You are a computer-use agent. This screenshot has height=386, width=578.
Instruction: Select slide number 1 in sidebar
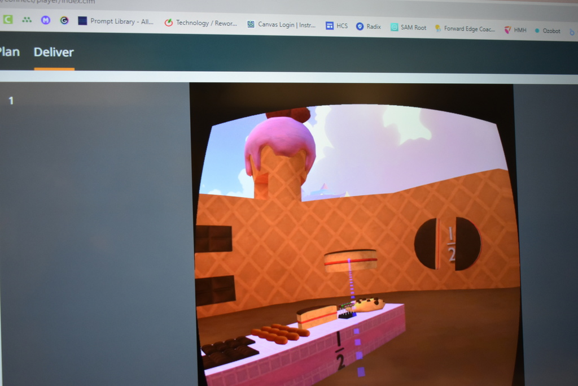tap(11, 101)
